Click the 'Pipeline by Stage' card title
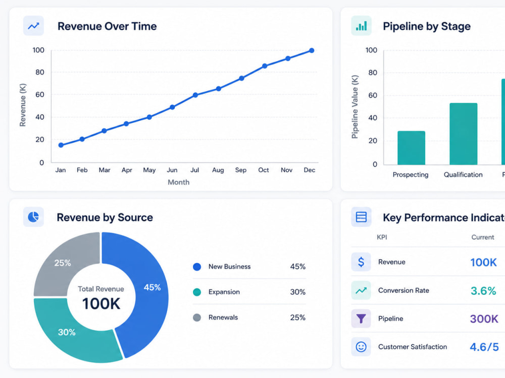Viewport: 505px width, 378px height. [x=427, y=26]
